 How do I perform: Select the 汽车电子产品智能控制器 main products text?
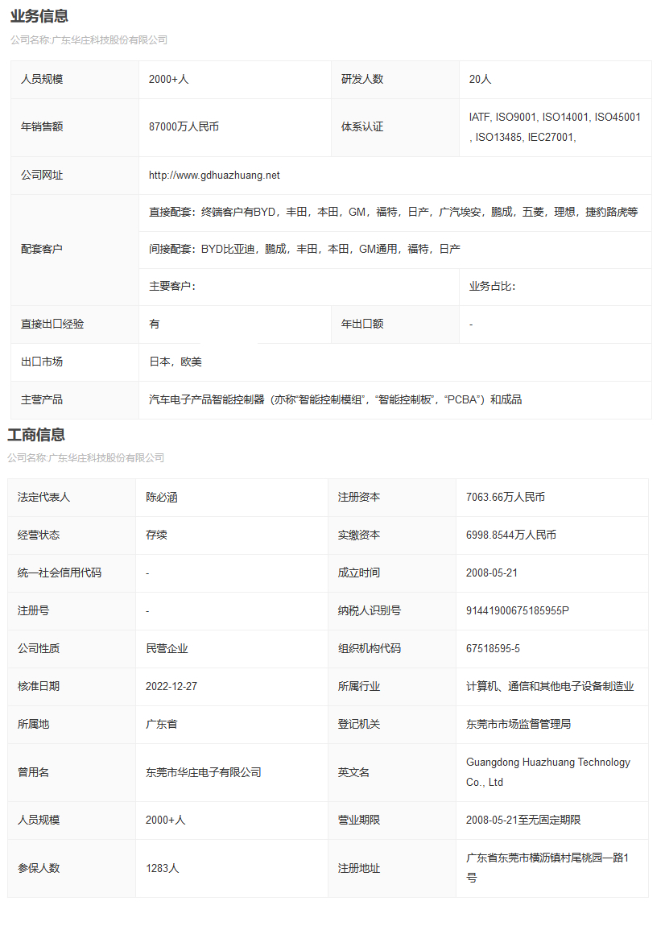click(x=336, y=400)
